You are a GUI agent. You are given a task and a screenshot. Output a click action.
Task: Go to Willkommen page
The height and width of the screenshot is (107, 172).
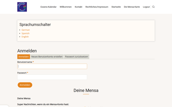66,7
